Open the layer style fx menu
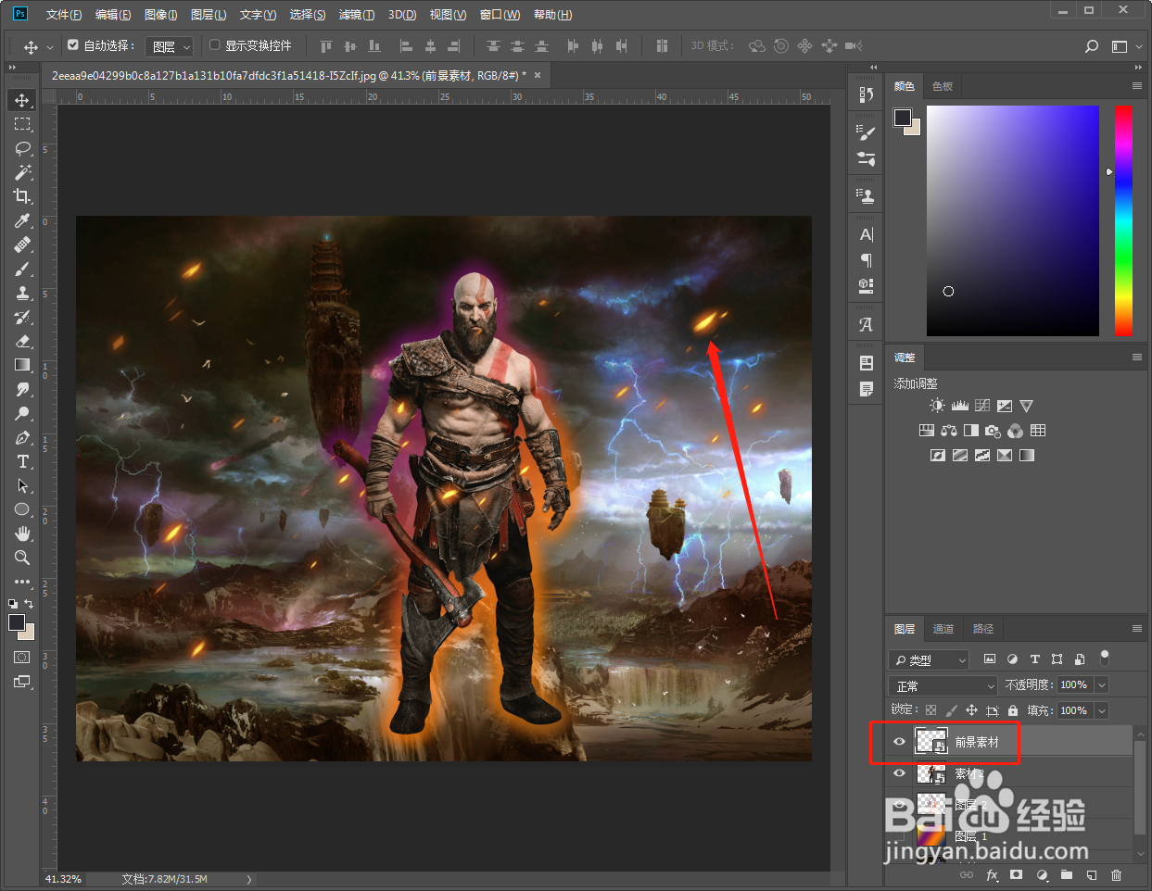Viewport: 1152px width, 891px height. click(992, 874)
